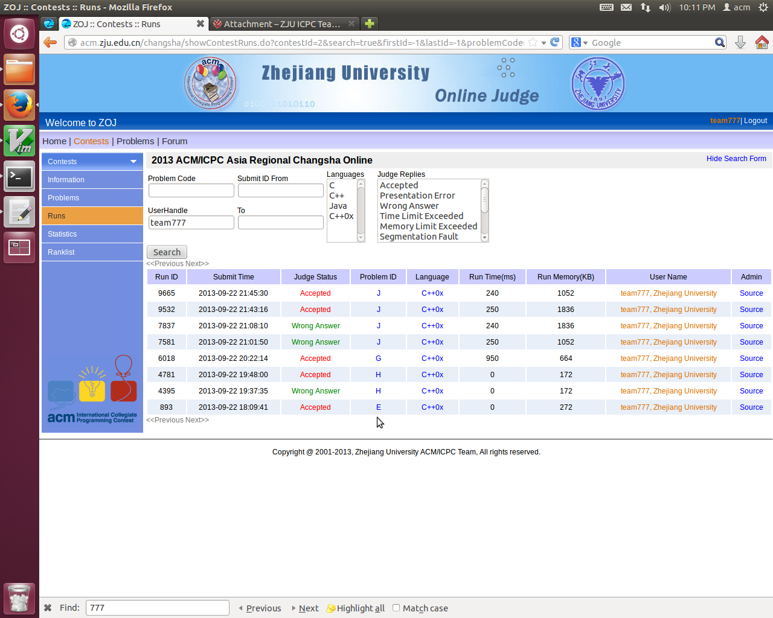The image size is (773, 618).
Task: Toggle Highlight all in find bar
Action: tap(356, 608)
